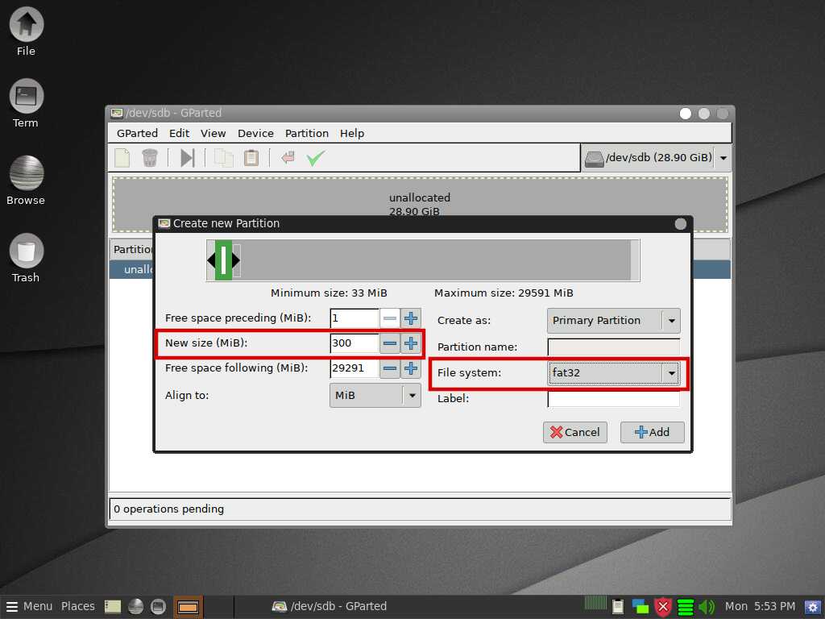Click the Delete partition trash icon in toolbar
This screenshot has width=825, height=619.
149,158
